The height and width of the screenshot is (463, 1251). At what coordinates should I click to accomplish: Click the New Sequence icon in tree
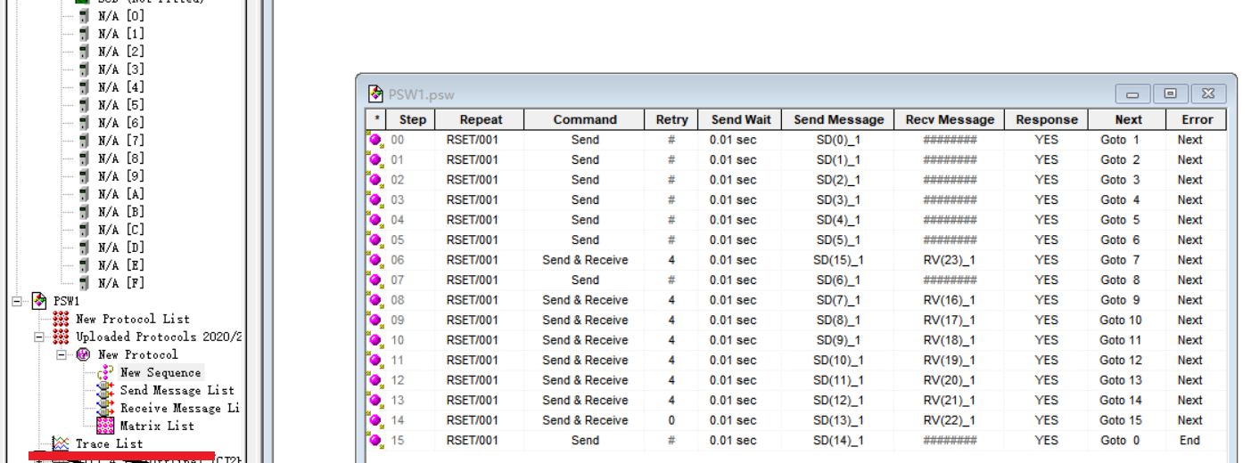106,372
